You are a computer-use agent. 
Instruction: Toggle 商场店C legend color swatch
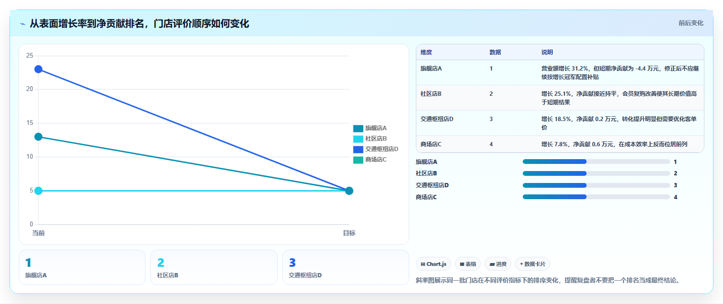point(358,160)
